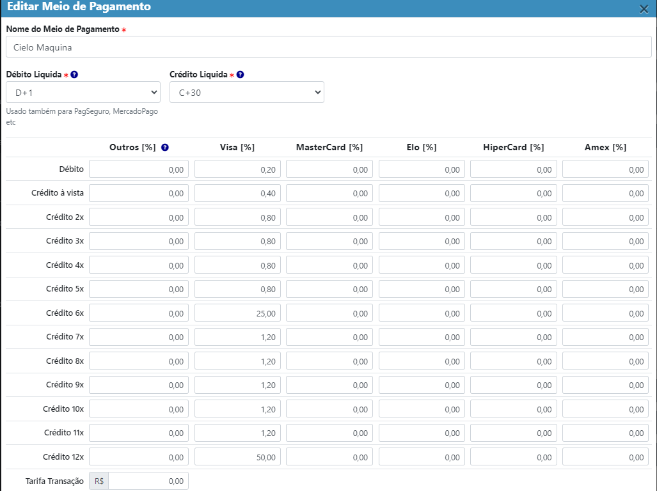The width and height of the screenshot is (657, 491).
Task: Edit the Visa rate for Crédito 3x
Action: pyautogui.click(x=237, y=241)
